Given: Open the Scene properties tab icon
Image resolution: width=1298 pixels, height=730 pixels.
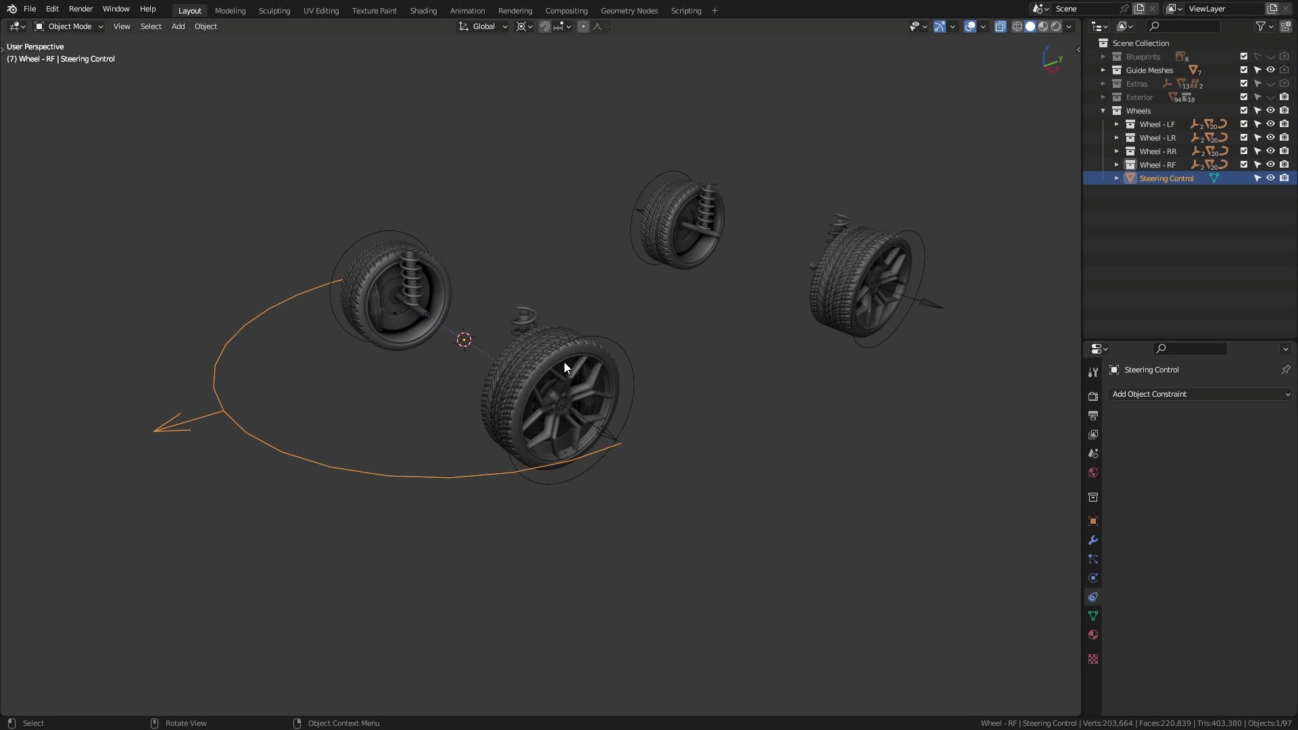Looking at the screenshot, I should [1093, 454].
